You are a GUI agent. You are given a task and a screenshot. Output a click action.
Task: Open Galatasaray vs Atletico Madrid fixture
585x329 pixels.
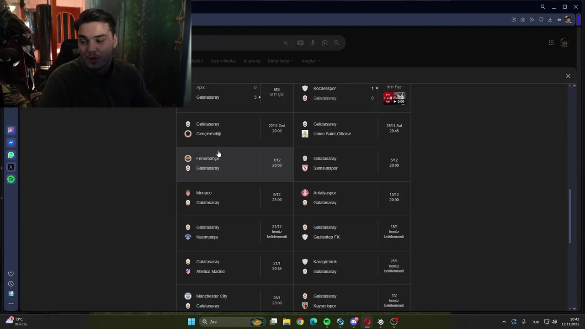point(235,267)
